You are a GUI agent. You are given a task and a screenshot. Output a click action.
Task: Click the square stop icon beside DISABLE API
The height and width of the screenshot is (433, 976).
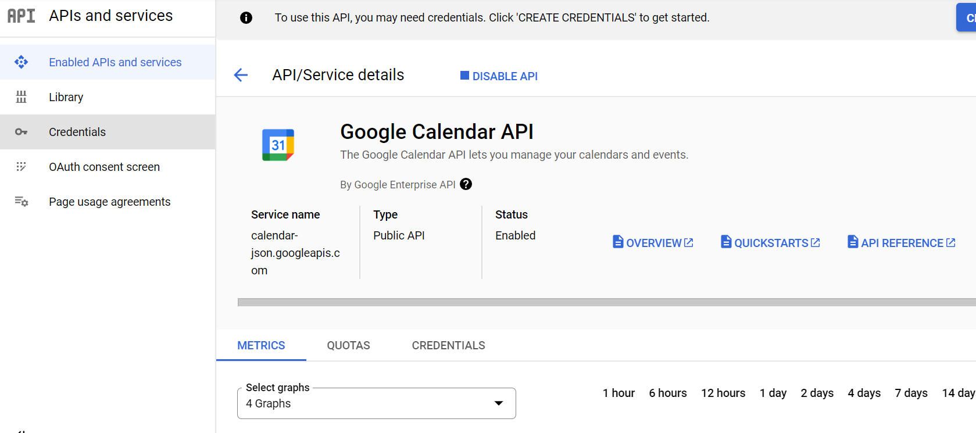pos(464,76)
